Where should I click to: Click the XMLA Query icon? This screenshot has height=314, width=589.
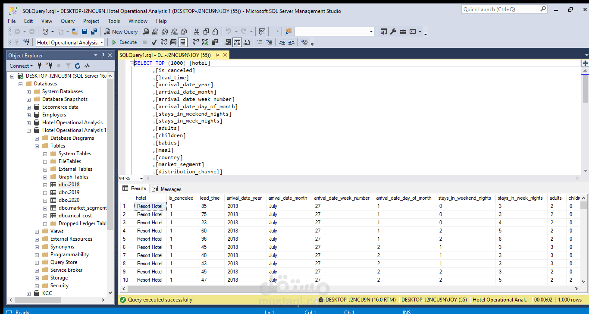point(174,31)
